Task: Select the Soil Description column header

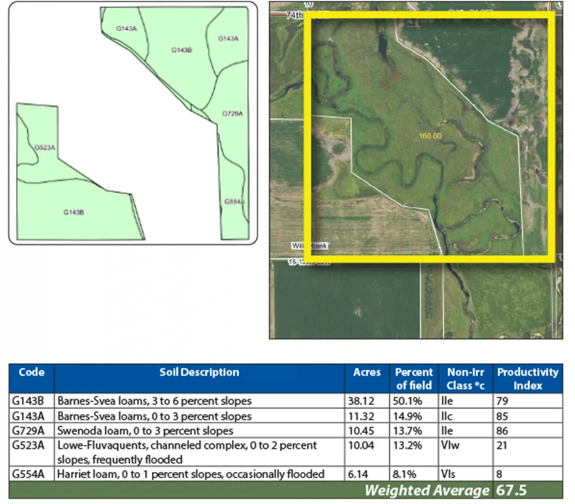Action: coord(199,372)
